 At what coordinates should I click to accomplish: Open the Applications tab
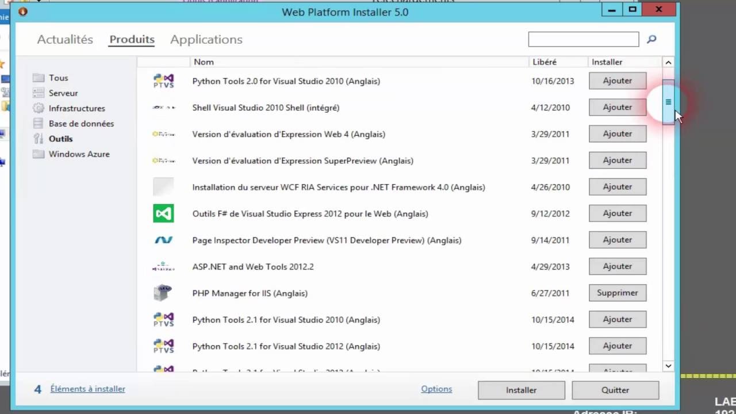pos(206,39)
